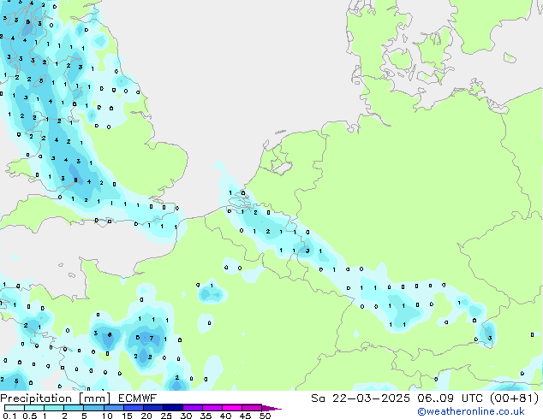Viewport: 543px width, 419px height.
Task: Select the 2–5 mm legend color swatch
Action: tap(74, 408)
